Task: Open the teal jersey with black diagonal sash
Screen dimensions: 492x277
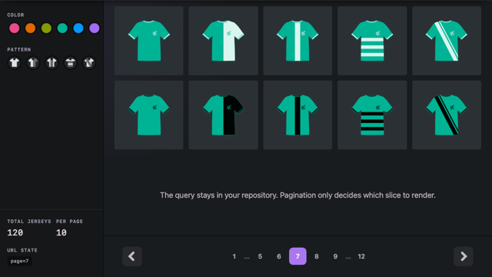Action: pos(447,115)
